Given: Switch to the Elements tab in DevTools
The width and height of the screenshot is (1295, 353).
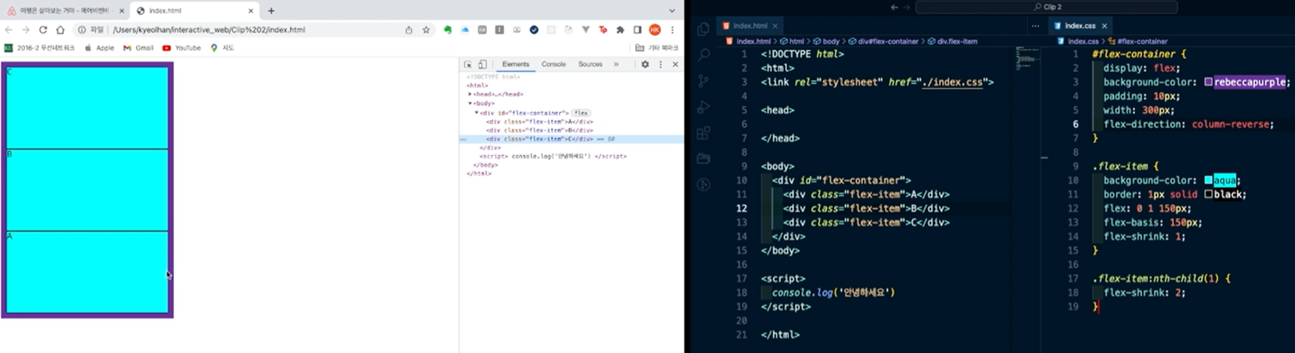Looking at the screenshot, I should tap(516, 64).
